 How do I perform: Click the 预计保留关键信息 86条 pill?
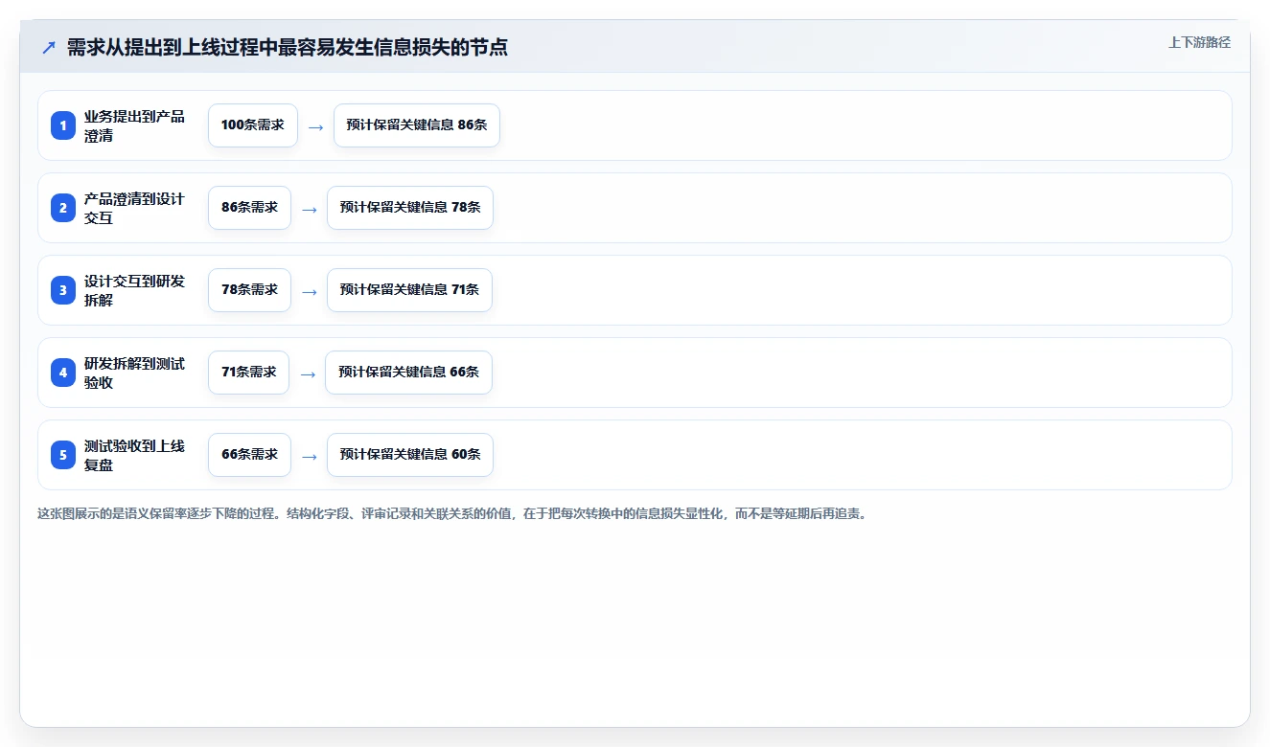(x=417, y=125)
